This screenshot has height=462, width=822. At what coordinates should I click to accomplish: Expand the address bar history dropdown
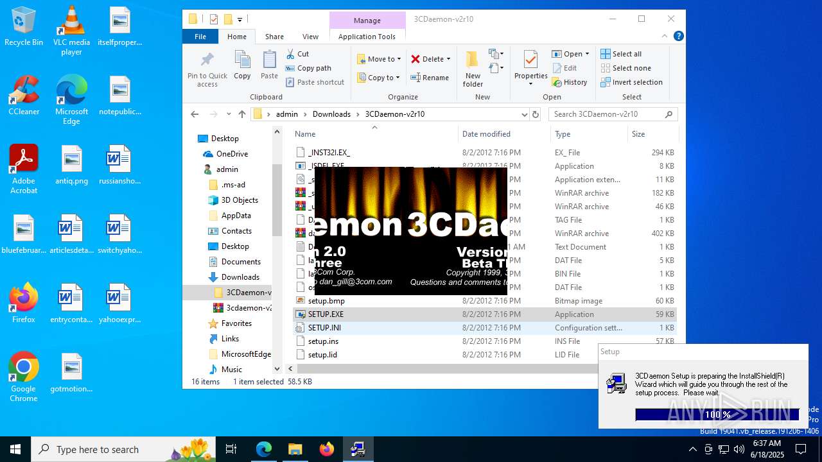525,114
